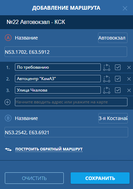Image resolution: width=133 pixels, height=189 pixels.
Task: Click the stop number "2." label
Action: [8, 79]
